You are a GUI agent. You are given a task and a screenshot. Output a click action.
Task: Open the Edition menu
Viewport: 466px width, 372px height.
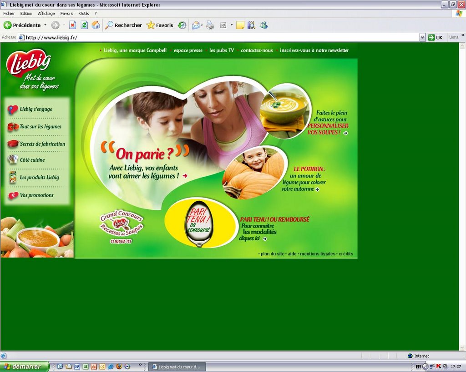click(26, 13)
